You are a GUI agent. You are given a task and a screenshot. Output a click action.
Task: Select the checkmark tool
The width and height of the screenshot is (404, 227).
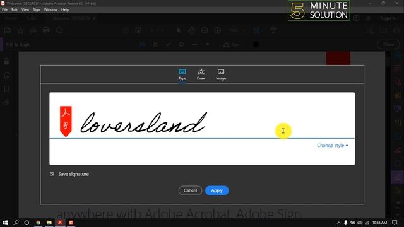(169, 45)
